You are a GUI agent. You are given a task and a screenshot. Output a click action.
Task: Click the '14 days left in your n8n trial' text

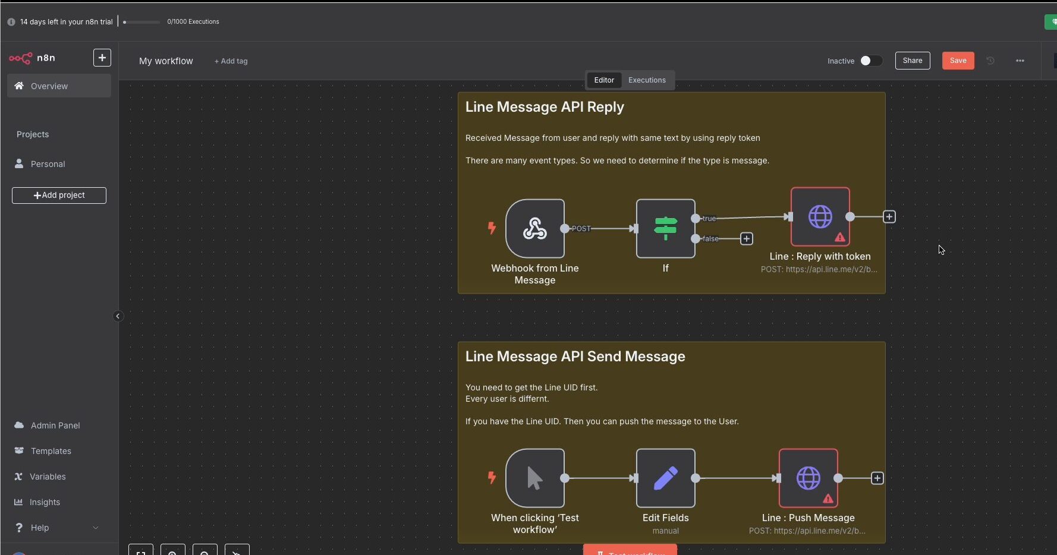click(x=67, y=22)
